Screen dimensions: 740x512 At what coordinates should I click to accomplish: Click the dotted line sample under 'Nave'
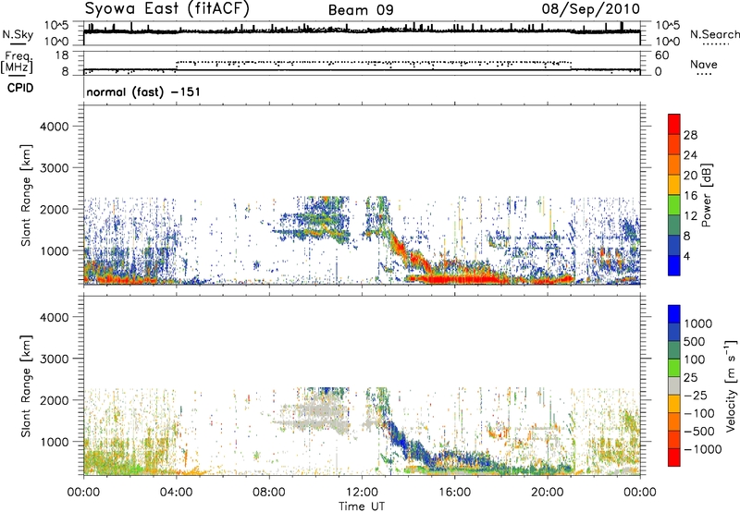(x=705, y=74)
